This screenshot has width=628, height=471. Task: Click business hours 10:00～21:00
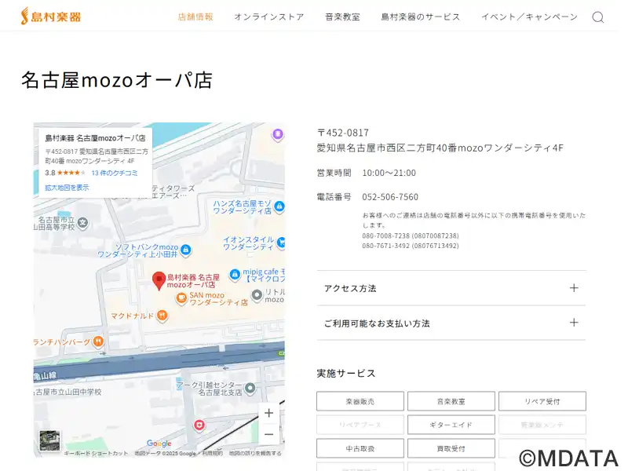[x=389, y=173]
